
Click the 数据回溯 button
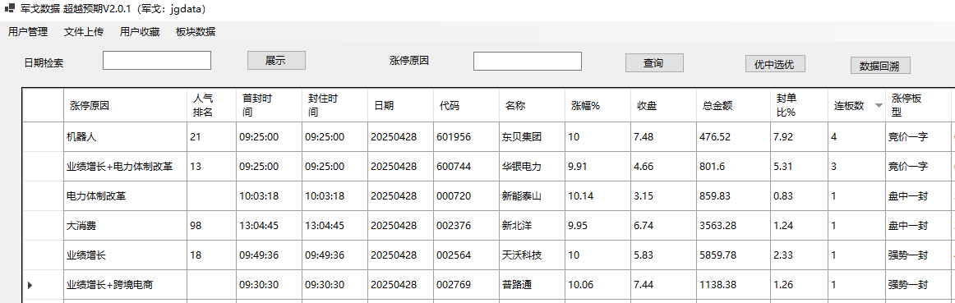click(x=880, y=66)
